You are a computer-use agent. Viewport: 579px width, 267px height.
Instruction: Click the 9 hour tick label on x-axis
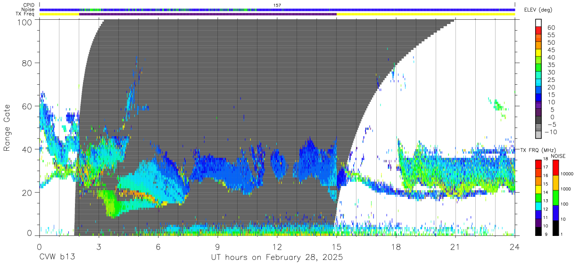pos(217,247)
